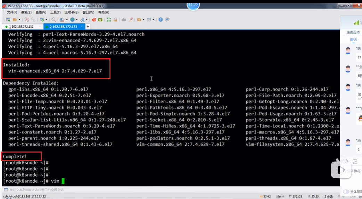Click the 2 会话 status bar entry
This screenshot has height=199, width=362.
click(x=328, y=197)
